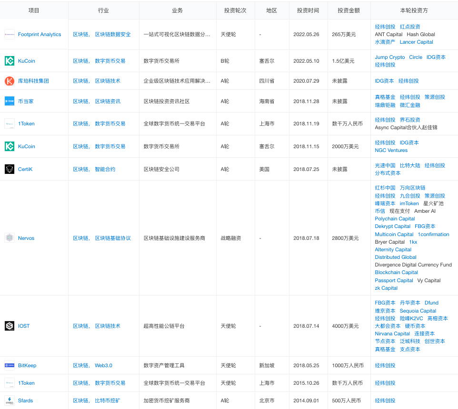This screenshot has height=409, width=458.
Task: Select the 智能合约 industry tag
Action: pos(105,169)
